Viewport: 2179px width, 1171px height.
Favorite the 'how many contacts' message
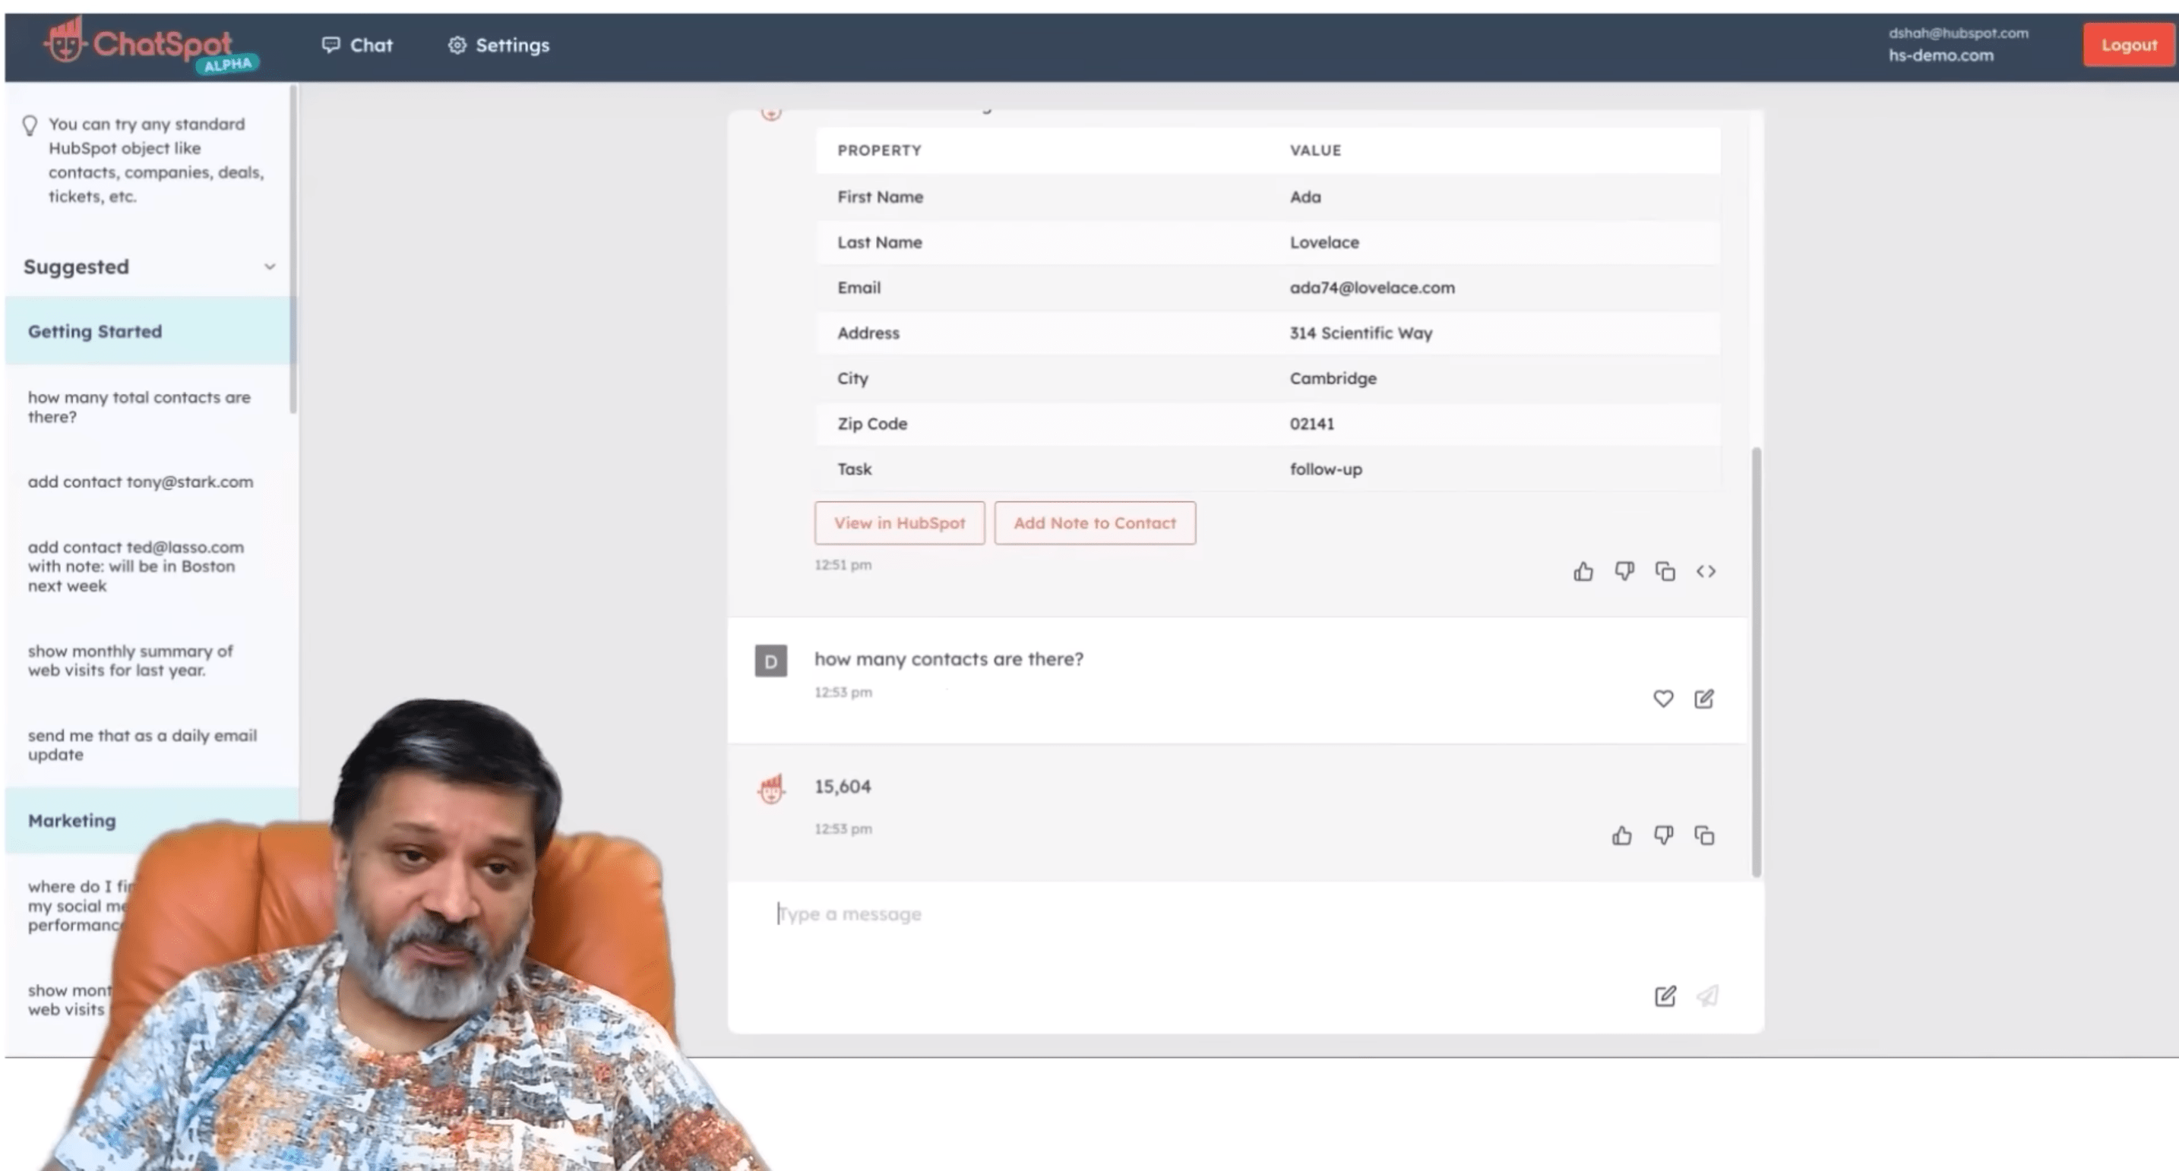(1663, 699)
